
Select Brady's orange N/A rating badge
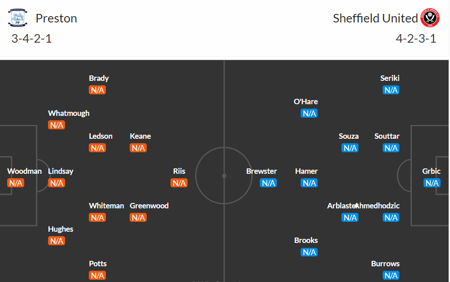(x=97, y=90)
